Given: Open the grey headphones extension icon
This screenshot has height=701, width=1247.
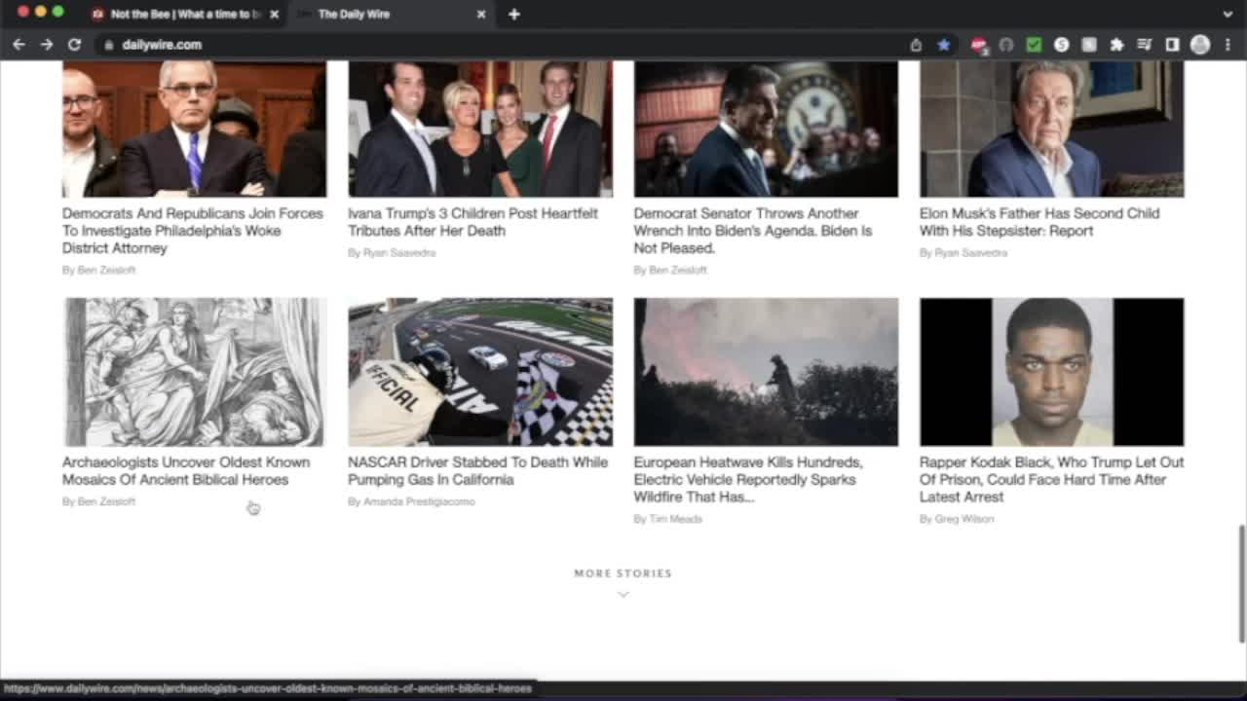Looking at the screenshot, I should [1006, 45].
